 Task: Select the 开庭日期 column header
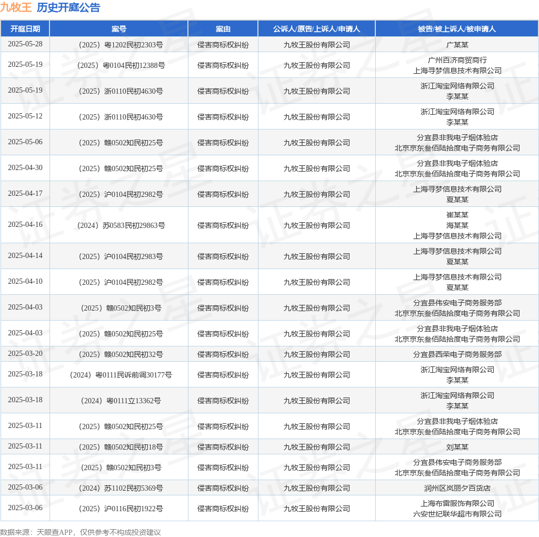(x=25, y=29)
